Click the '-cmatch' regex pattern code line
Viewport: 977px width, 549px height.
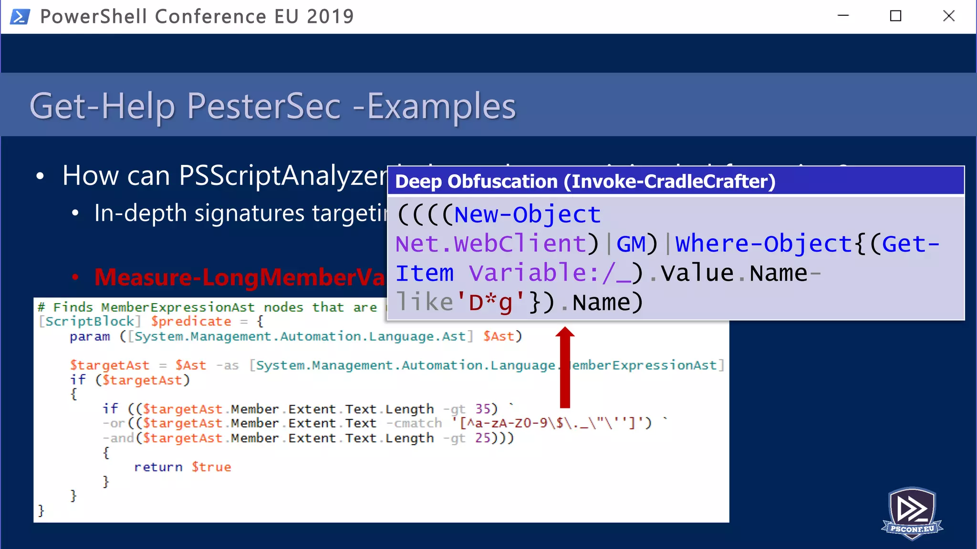pos(385,423)
